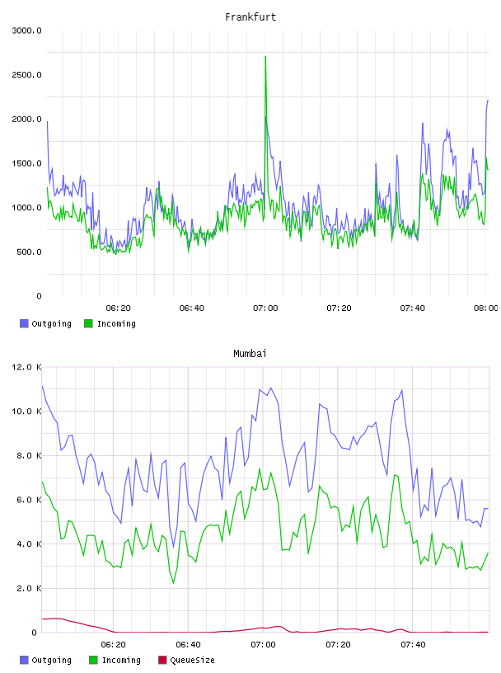Click the 08:00 time label on Frankfurt axis
This screenshot has height=673, width=501.
pyautogui.click(x=486, y=308)
